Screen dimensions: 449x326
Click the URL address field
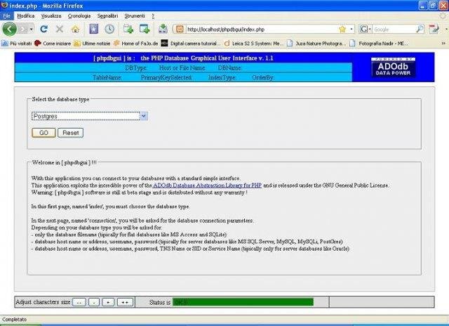pos(260,30)
